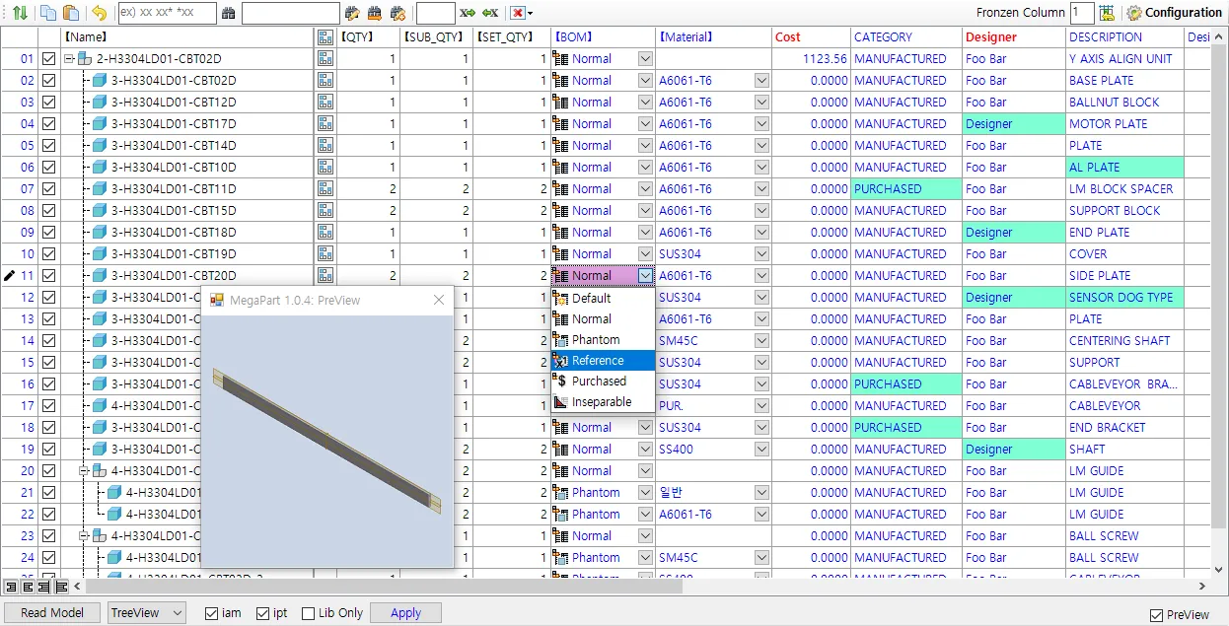Click the green up-down sort arrows icon
1229x626 pixels.
click(x=20, y=13)
